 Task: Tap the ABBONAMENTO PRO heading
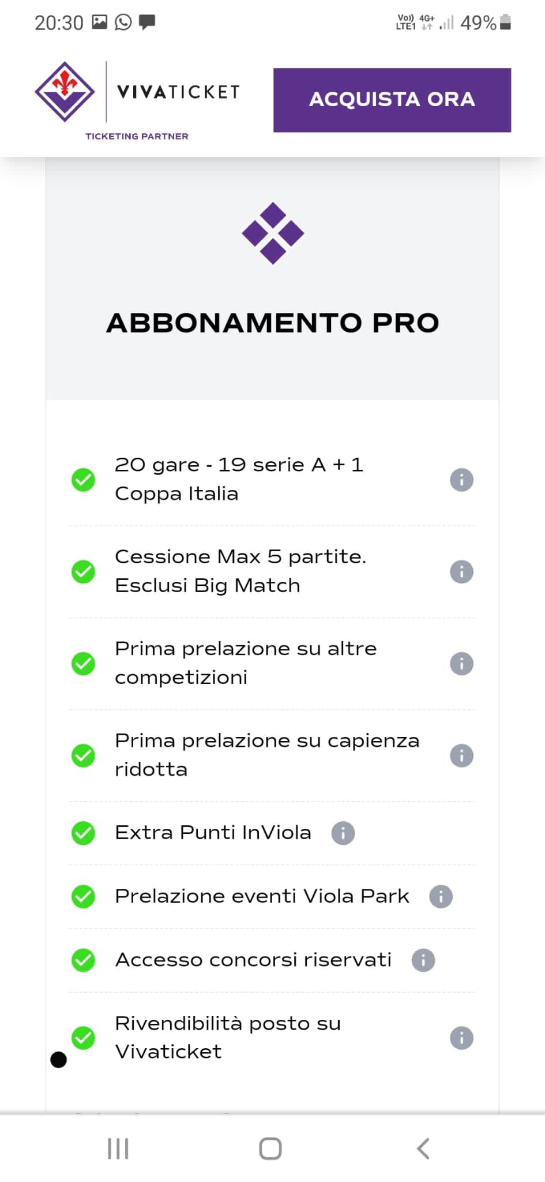pos(273,323)
